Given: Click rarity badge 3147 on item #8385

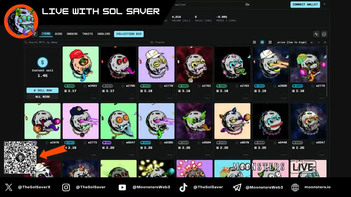Looking at the screenshot, I should click(145, 143).
